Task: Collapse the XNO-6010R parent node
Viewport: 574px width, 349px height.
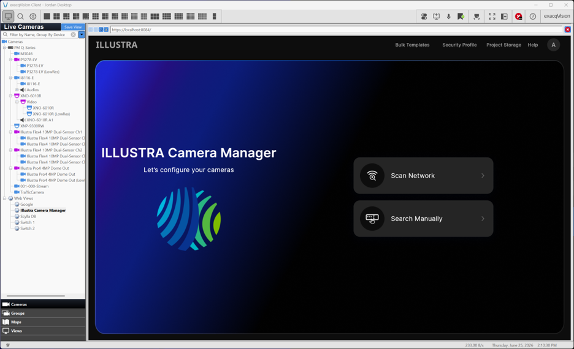Action: click(10, 96)
